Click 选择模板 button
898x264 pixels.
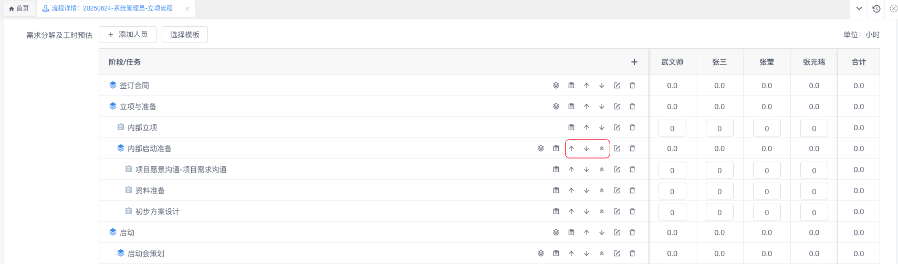tap(185, 35)
